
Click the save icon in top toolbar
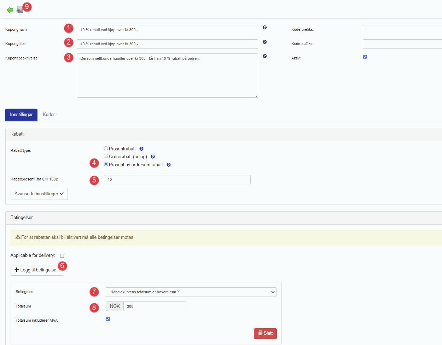tap(20, 10)
